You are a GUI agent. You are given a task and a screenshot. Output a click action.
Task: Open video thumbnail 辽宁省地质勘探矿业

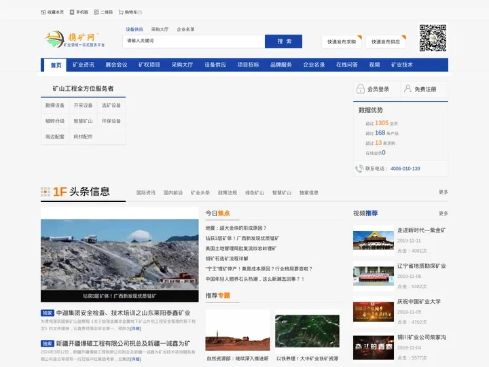pos(374,276)
